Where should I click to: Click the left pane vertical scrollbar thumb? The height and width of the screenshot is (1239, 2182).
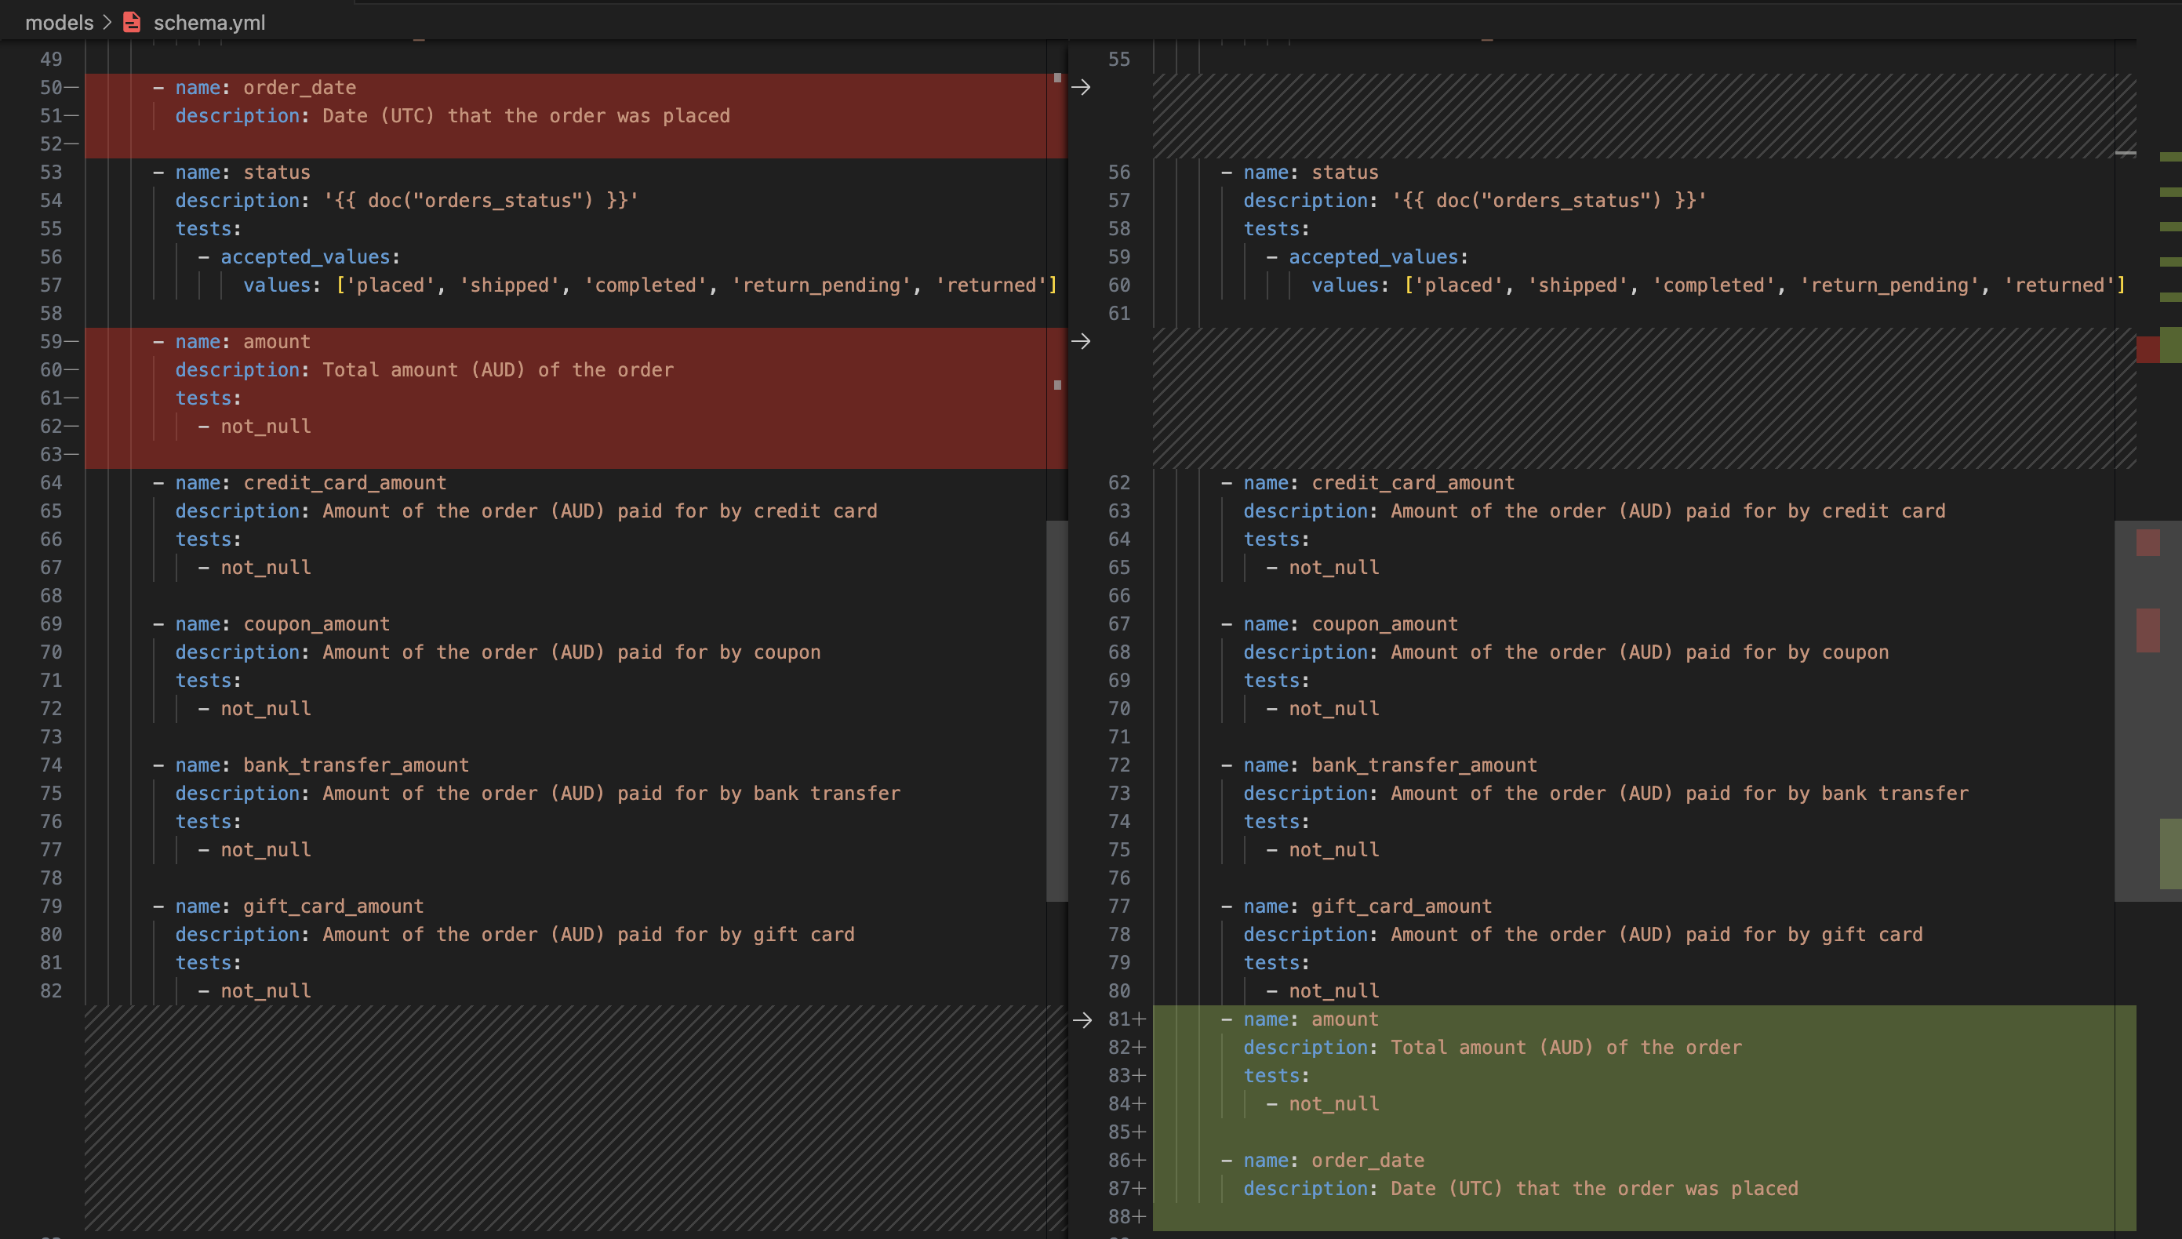pyautogui.click(x=1056, y=710)
